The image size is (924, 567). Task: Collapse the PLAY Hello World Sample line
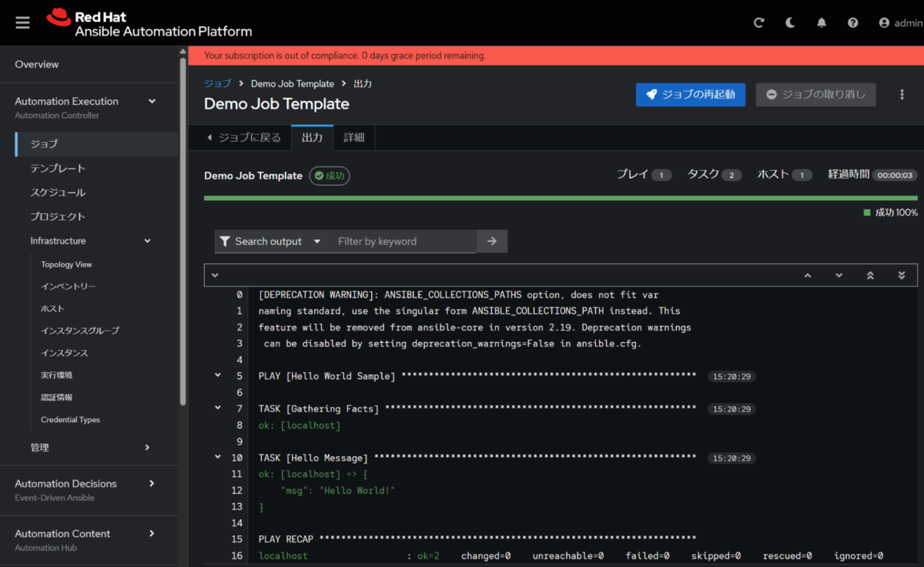click(218, 375)
